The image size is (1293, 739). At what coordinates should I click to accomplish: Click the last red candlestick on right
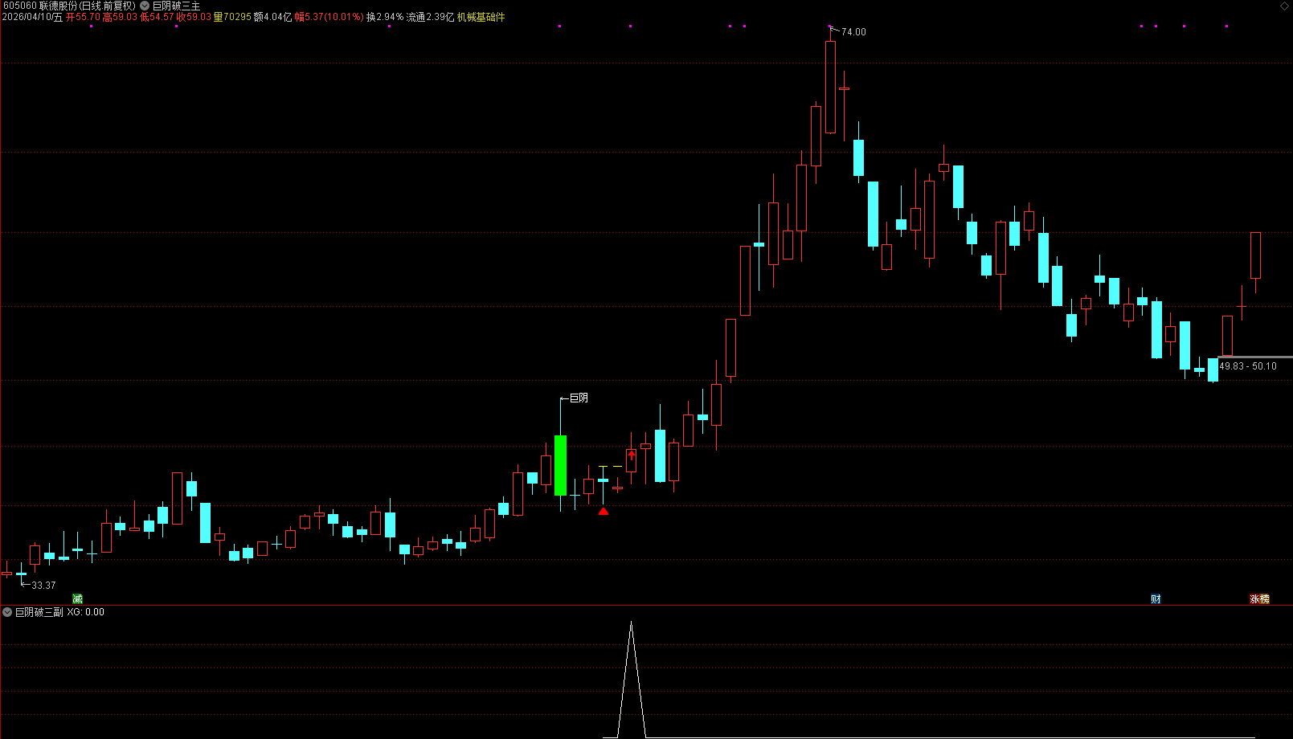coord(1255,255)
